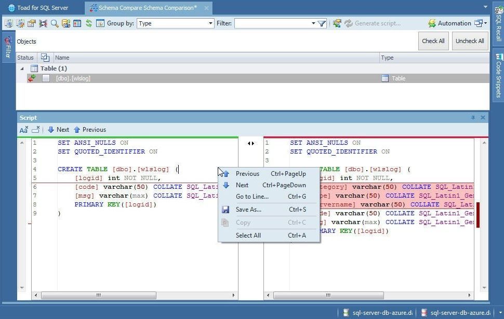Image resolution: width=504 pixels, height=319 pixels.
Task: Click the splitter arrows between script panes
Action: click(251, 144)
